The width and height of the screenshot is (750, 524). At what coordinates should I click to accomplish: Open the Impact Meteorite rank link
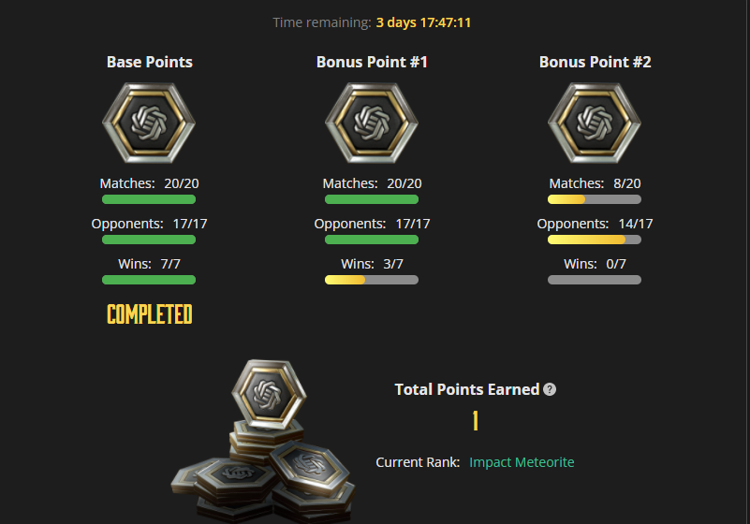tap(522, 462)
